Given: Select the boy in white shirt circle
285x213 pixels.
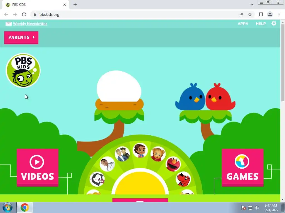Looking at the screenshot, I should (107, 164).
